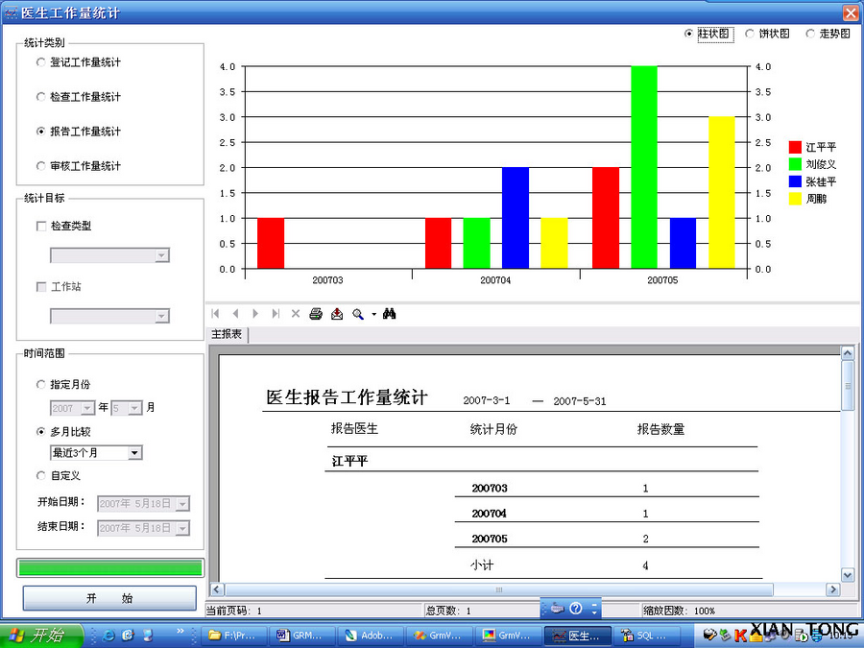864x648 pixels.
Task: Close the 医生工作量统计 window
Action: (851, 12)
